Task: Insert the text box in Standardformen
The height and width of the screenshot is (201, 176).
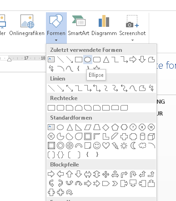Action: point(51,127)
